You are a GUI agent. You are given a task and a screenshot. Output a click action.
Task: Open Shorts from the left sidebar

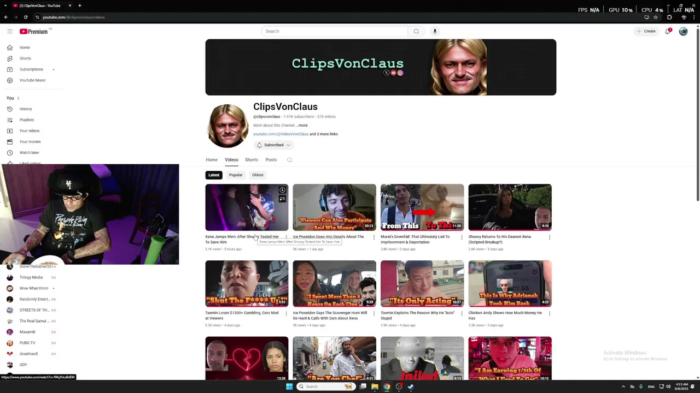pos(25,58)
